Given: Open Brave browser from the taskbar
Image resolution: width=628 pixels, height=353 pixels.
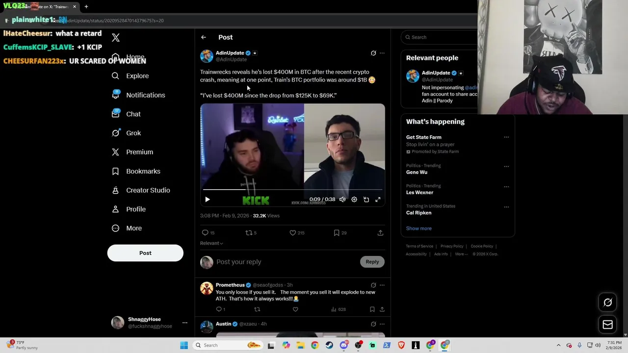Looking at the screenshot, I should coord(401,345).
